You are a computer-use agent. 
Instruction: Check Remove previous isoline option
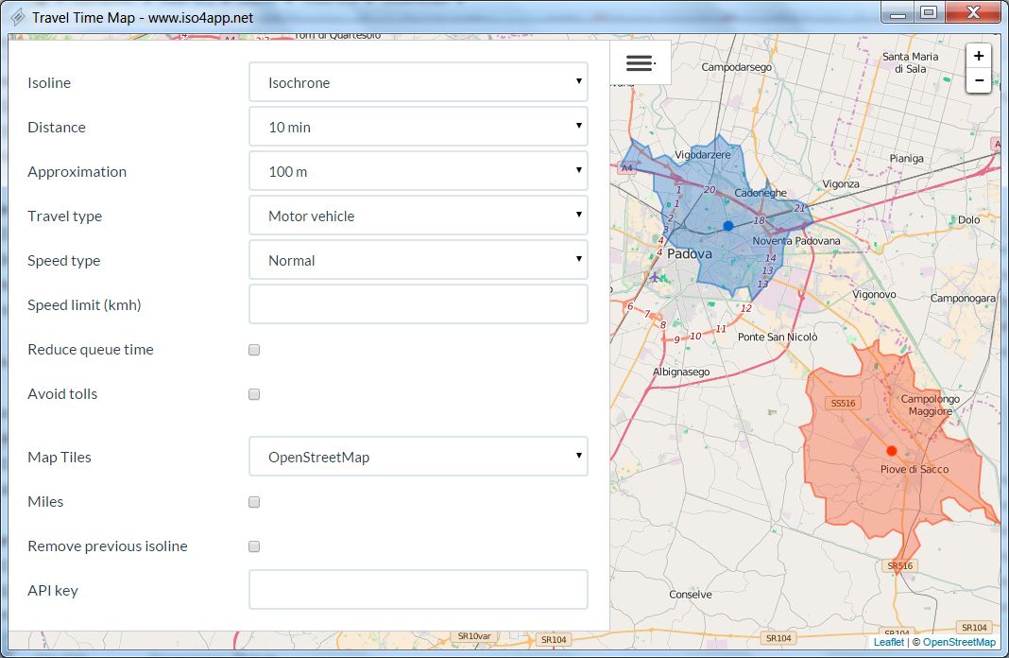(x=254, y=546)
